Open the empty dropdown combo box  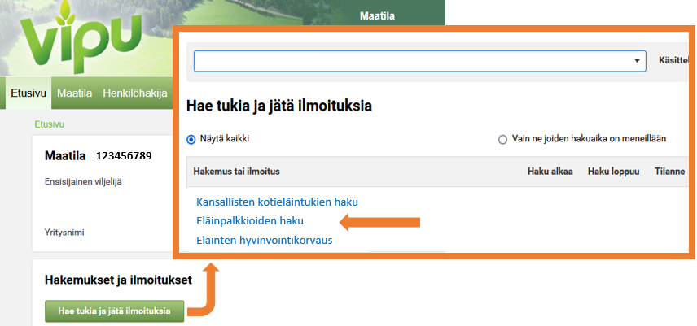pos(419,61)
